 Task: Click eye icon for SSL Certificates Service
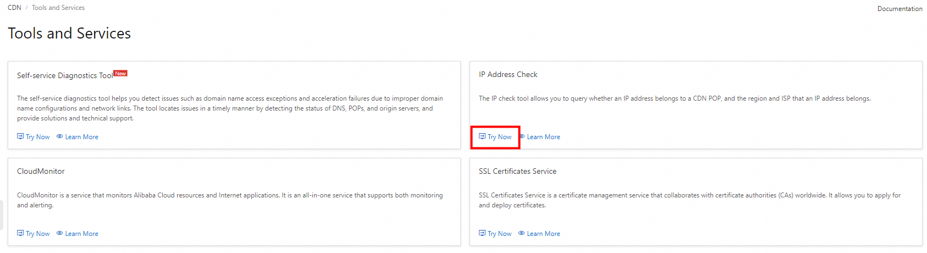[521, 233]
